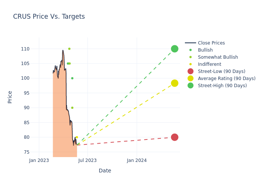Select the analyst target dot at 110
The image size is (262, 187).
click(69, 49)
